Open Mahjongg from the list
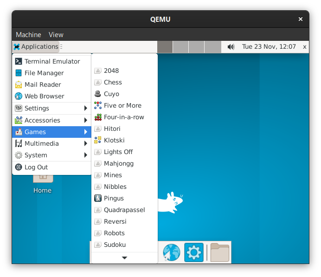321x277 pixels. pos(124,164)
